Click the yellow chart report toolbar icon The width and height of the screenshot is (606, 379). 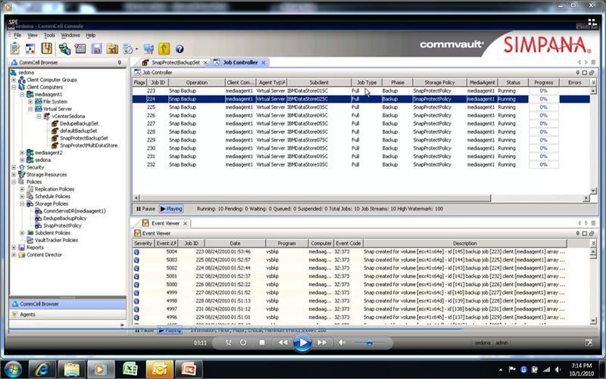112,48
